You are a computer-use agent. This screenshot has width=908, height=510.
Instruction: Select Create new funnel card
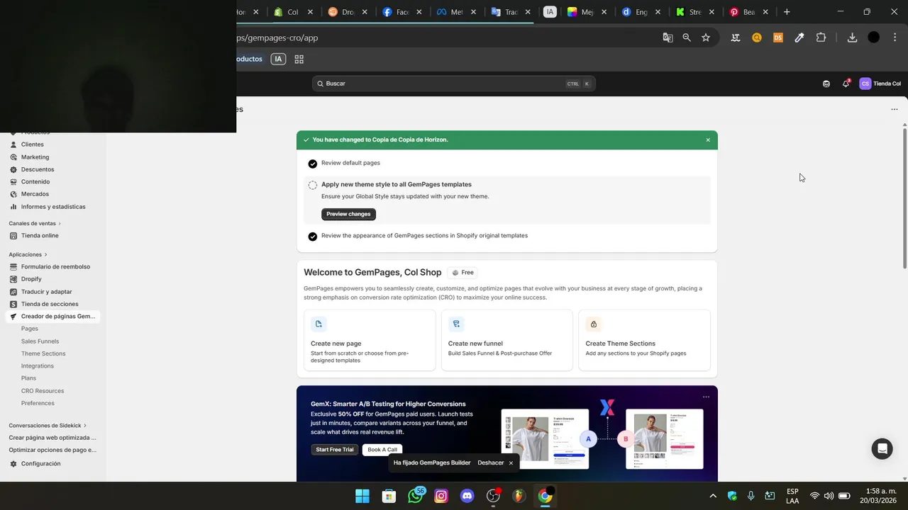pyautogui.click(x=507, y=340)
